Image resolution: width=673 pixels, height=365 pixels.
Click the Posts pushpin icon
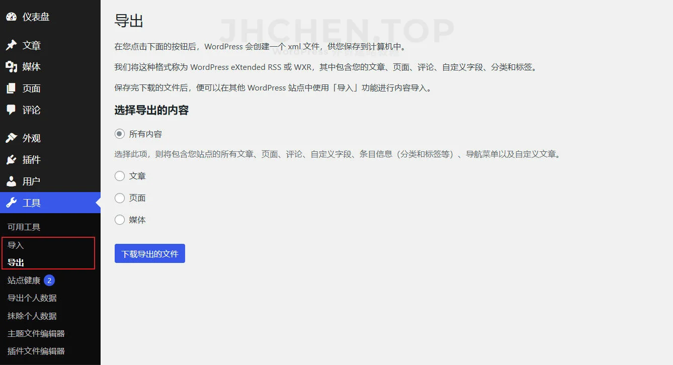(x=11, y=45)
